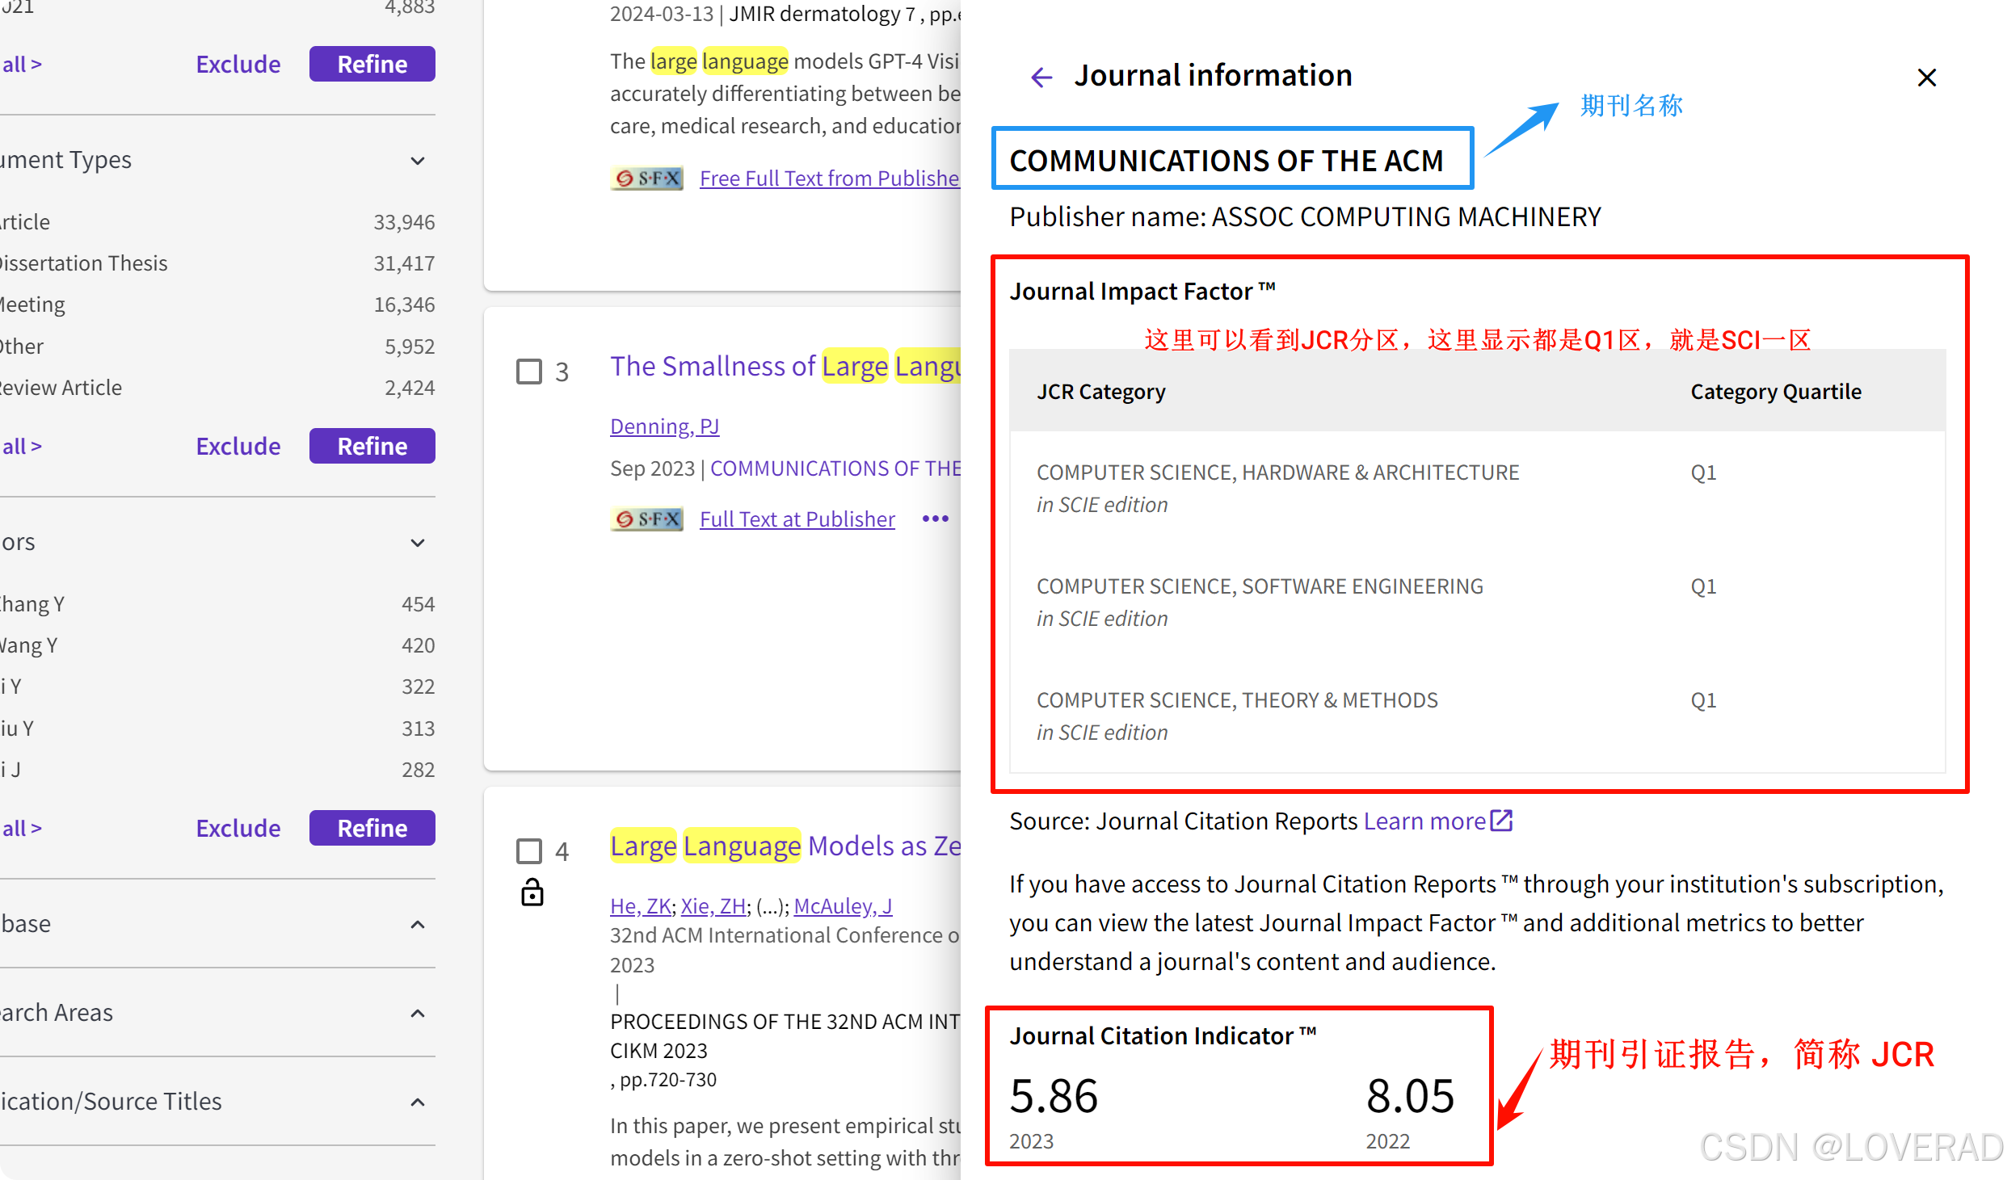Click the external link icon after Learn more
Image resolution: width=2007 pixels, height=1180 pixels.
[1501, 821]
